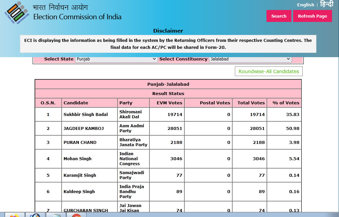
Task: Click the Punjab-Jalalabad table title
Action: (168, 84)
